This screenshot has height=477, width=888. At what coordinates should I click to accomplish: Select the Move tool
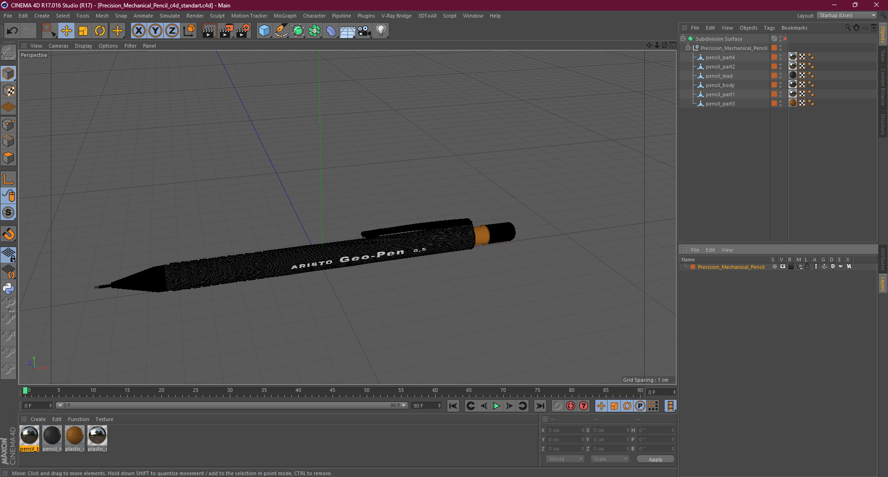(67, 31)
